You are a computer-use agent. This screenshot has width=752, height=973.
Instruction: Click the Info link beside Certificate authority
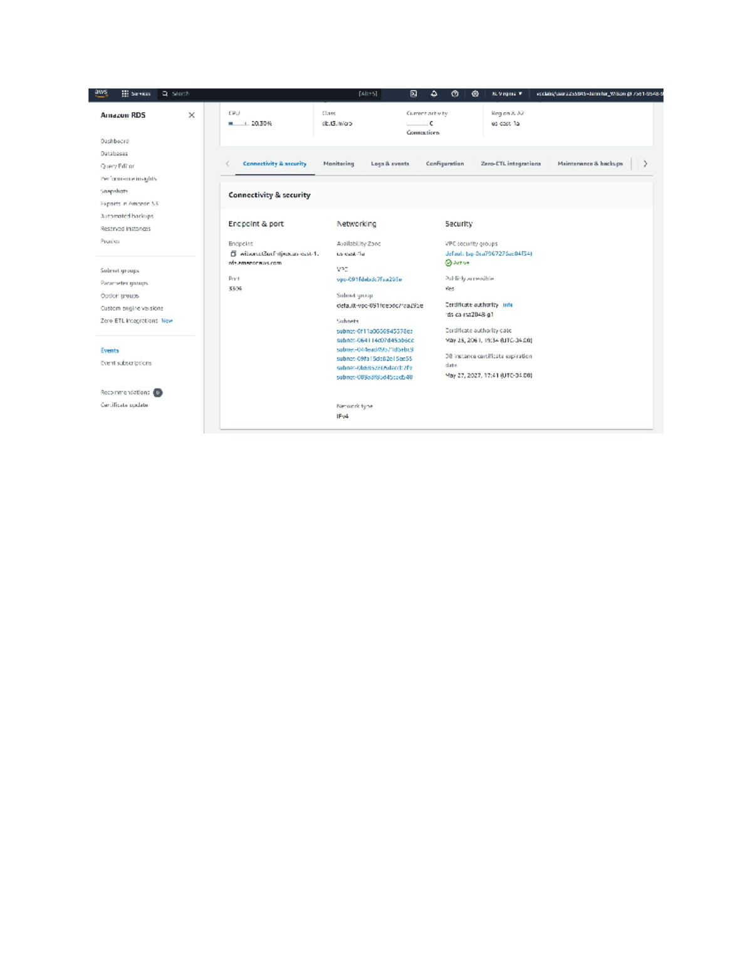(508, 305)
